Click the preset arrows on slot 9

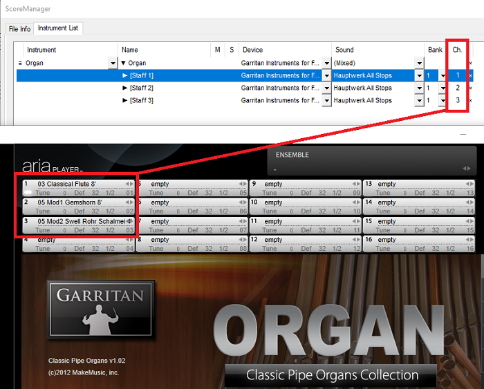355,184
